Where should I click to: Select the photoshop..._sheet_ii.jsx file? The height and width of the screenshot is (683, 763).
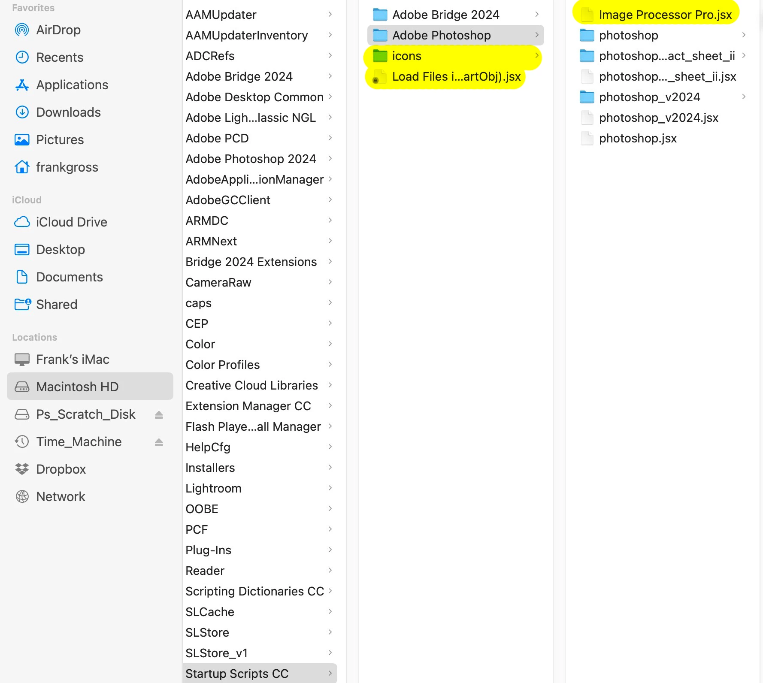tap(663, 76)
